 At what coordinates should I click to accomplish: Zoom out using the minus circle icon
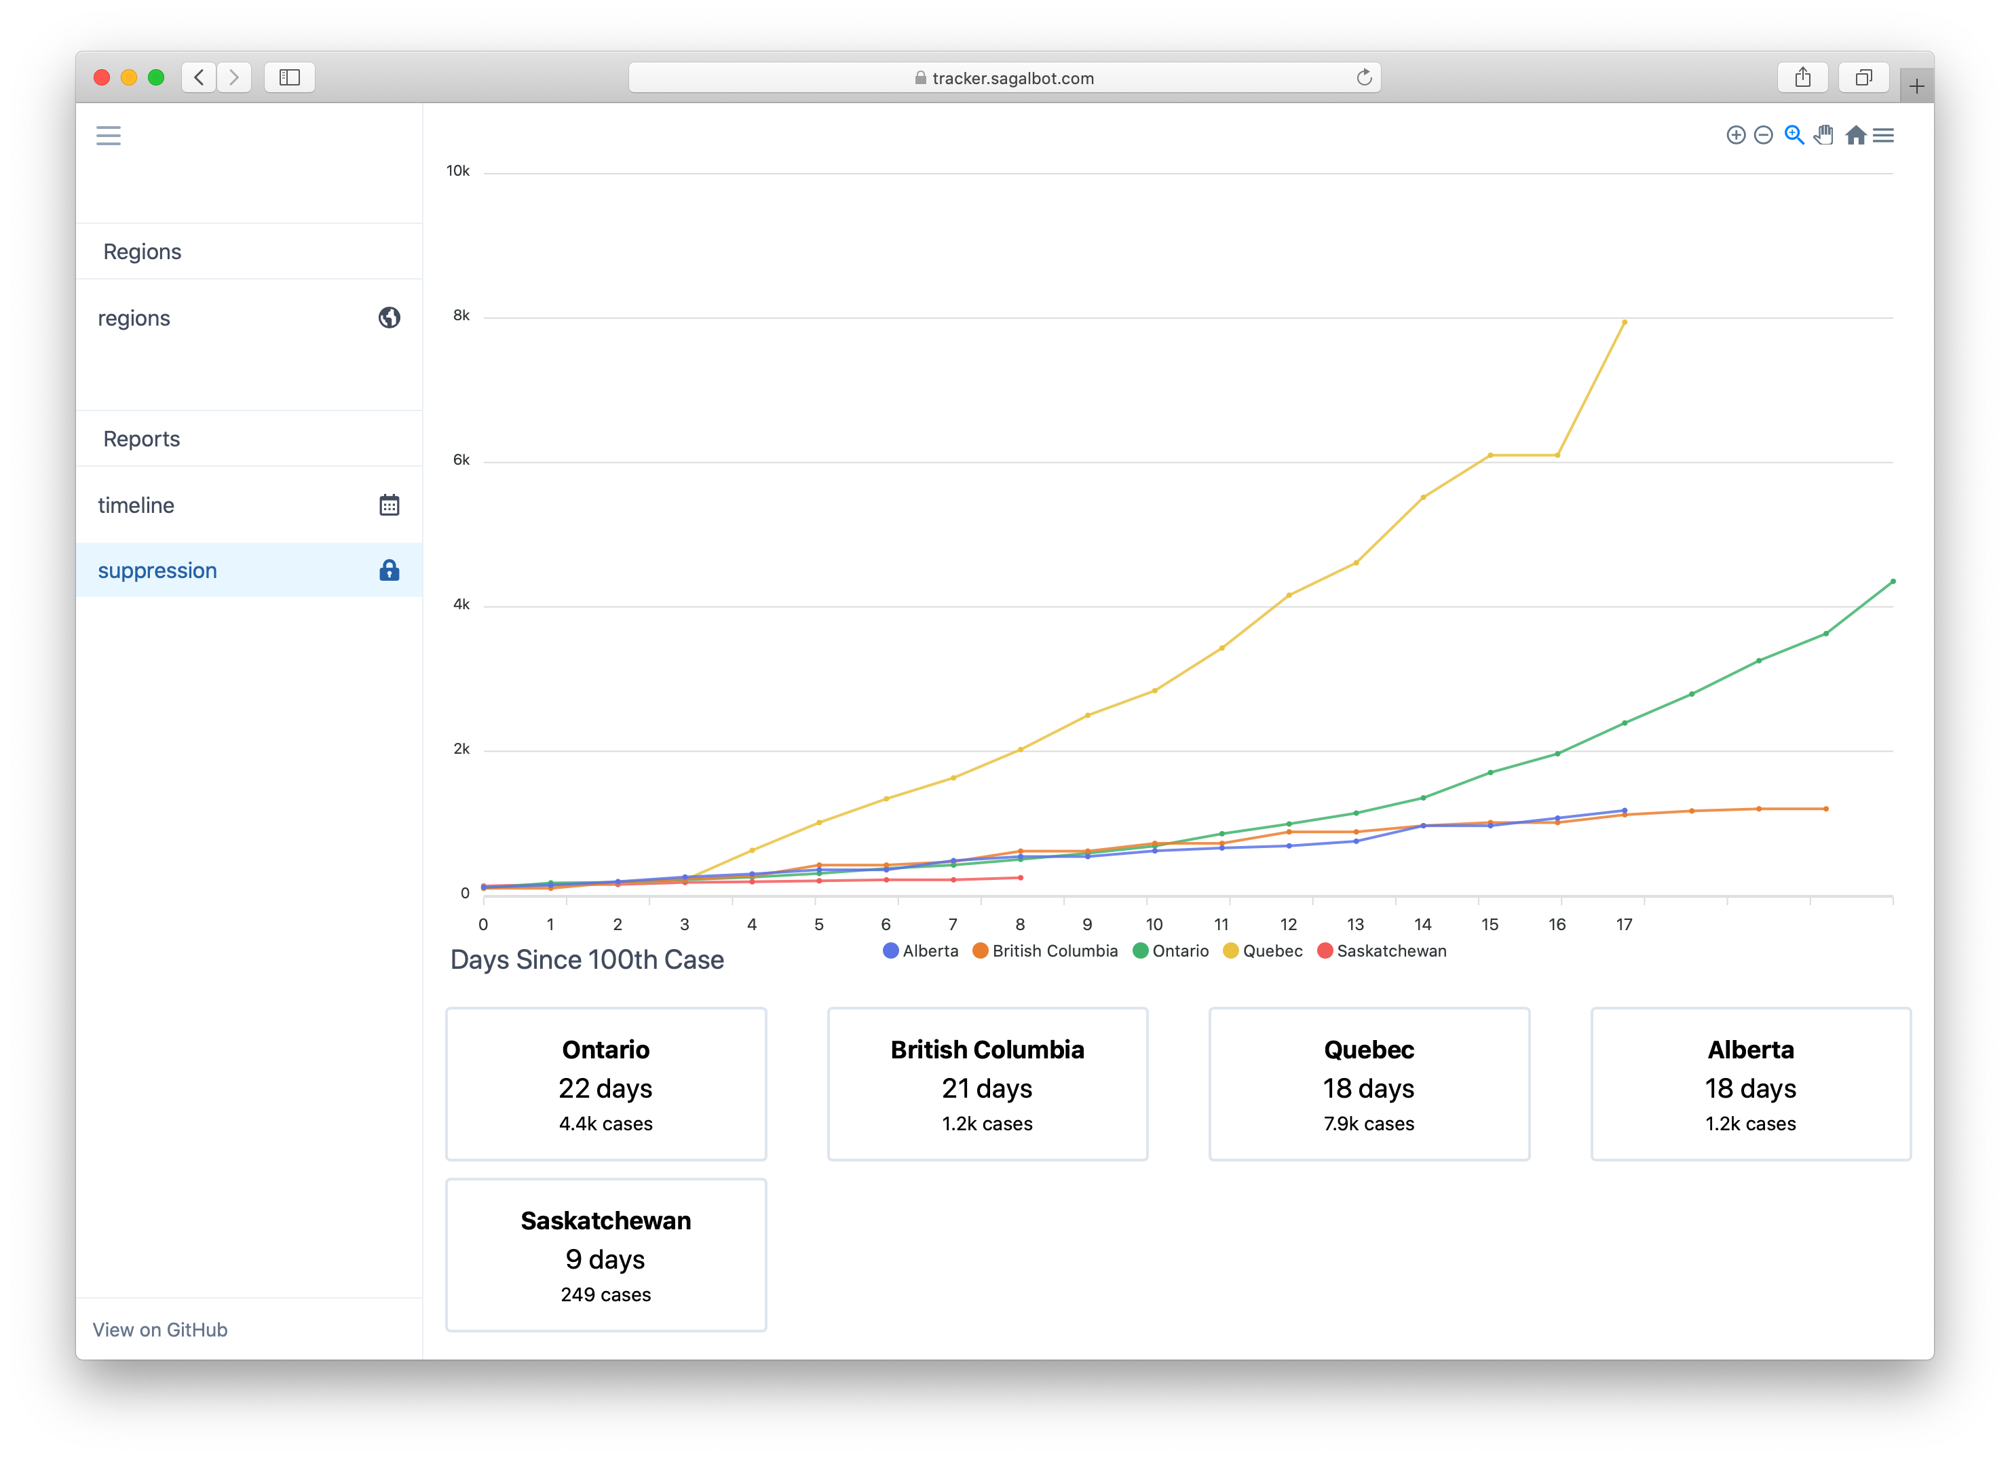(x=1763, y=134)
